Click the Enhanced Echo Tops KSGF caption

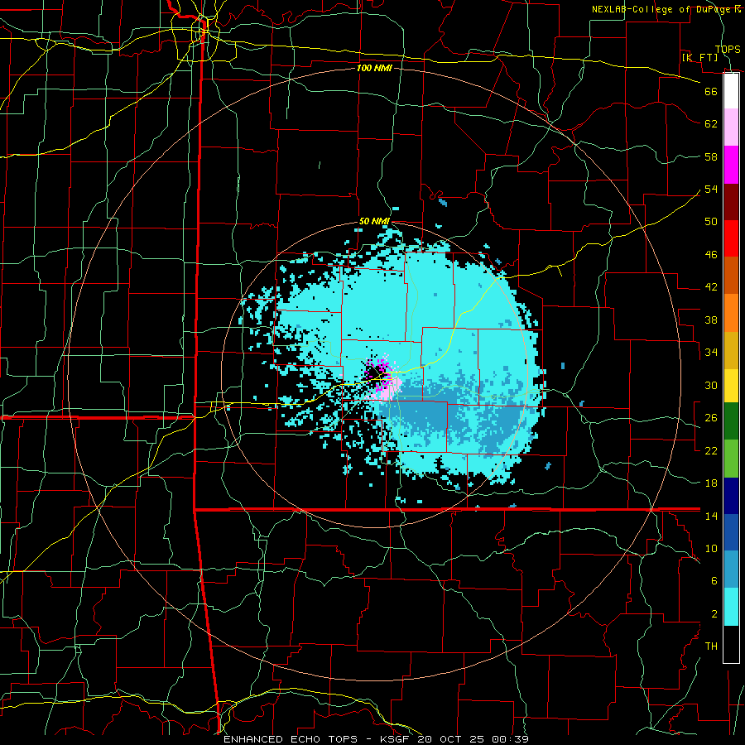click(x=376, y=739)
